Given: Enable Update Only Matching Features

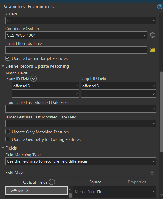Looking at the screenshot, I should [x=8, y=132].
